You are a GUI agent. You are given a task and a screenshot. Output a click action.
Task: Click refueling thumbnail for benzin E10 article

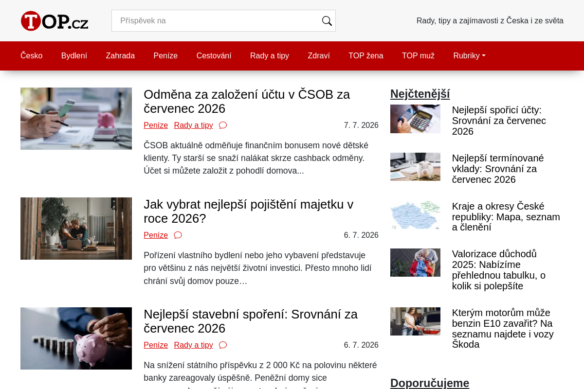coord(415,321)
